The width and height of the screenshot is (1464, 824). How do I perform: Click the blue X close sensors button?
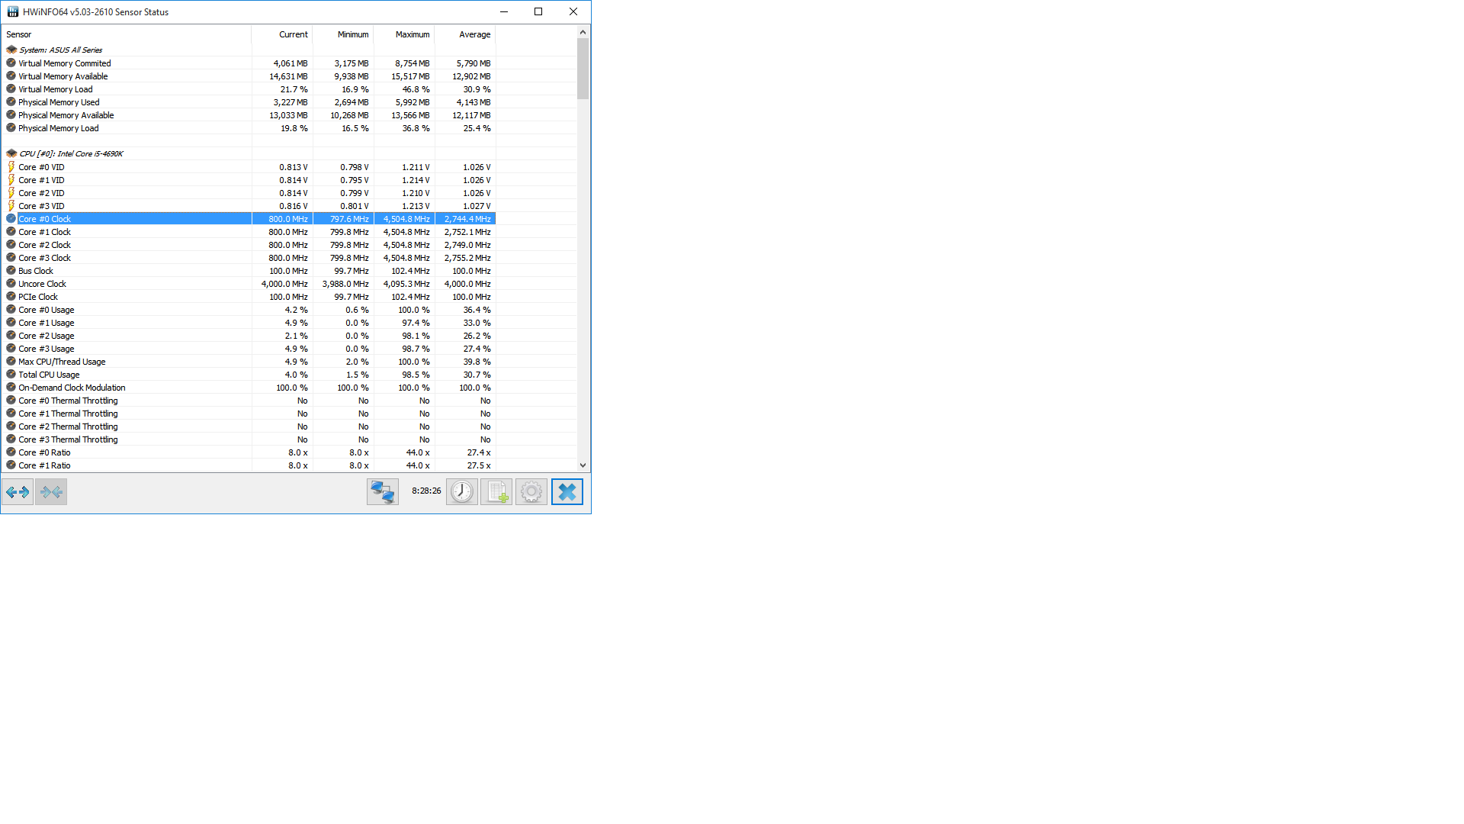tap(567, 492)
